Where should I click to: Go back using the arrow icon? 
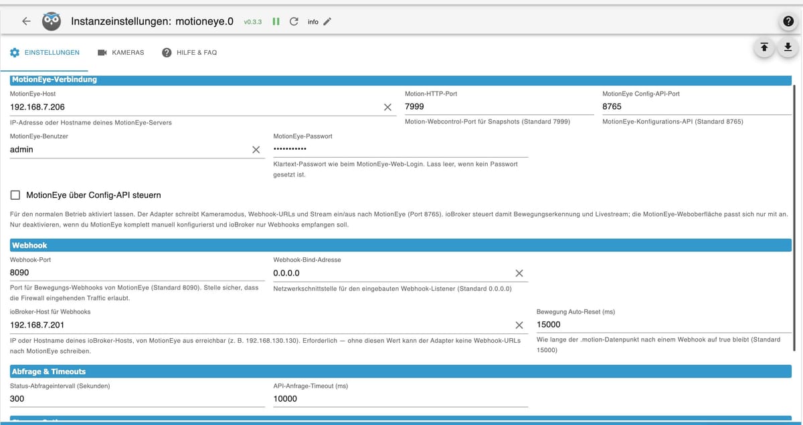click(26, 21)
